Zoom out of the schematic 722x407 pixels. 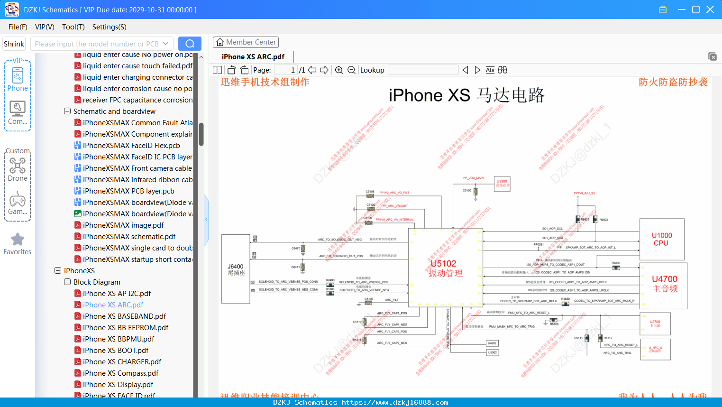(351, 70)
